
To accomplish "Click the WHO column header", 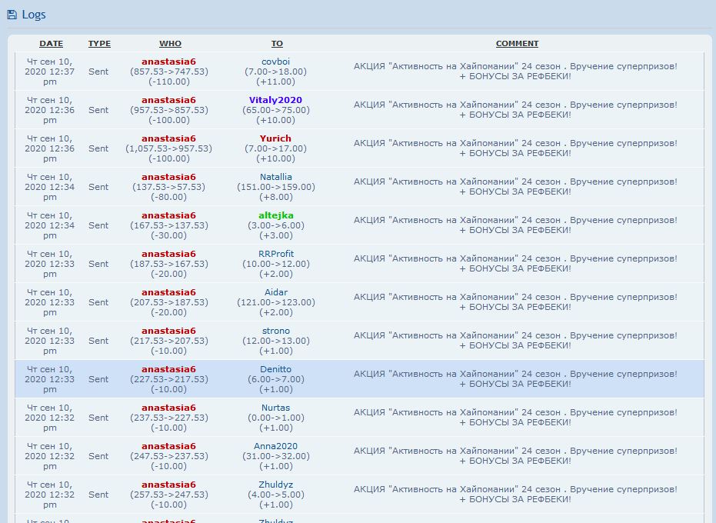I will point(170,44).
